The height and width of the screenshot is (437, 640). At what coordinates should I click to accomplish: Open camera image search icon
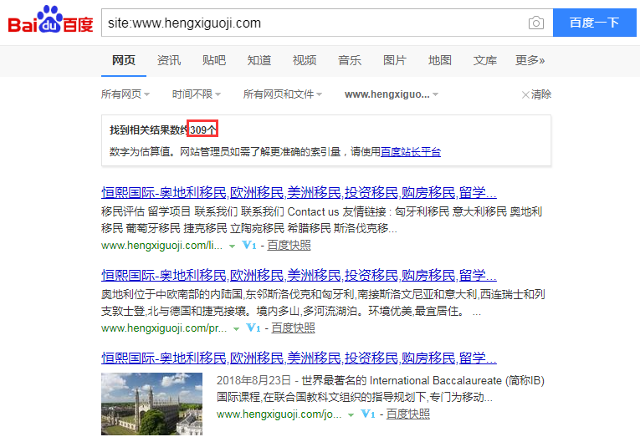tap(535, 23)
